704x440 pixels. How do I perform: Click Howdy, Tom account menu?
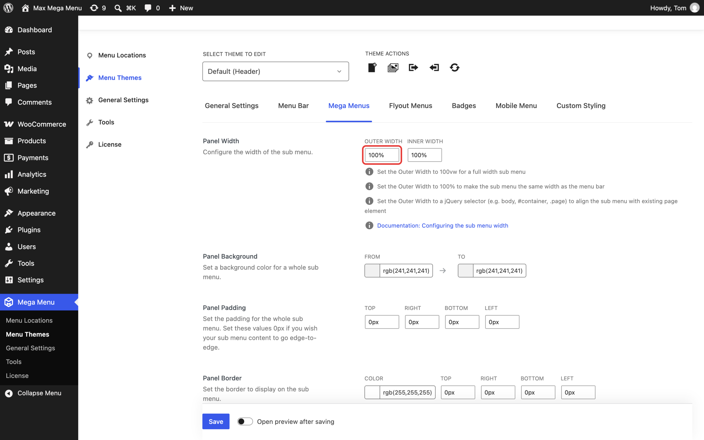[x=674, y=8]
